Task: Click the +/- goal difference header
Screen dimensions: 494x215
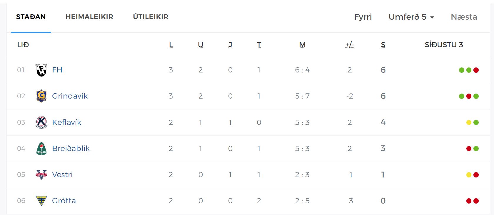Action: click(349, 45)
